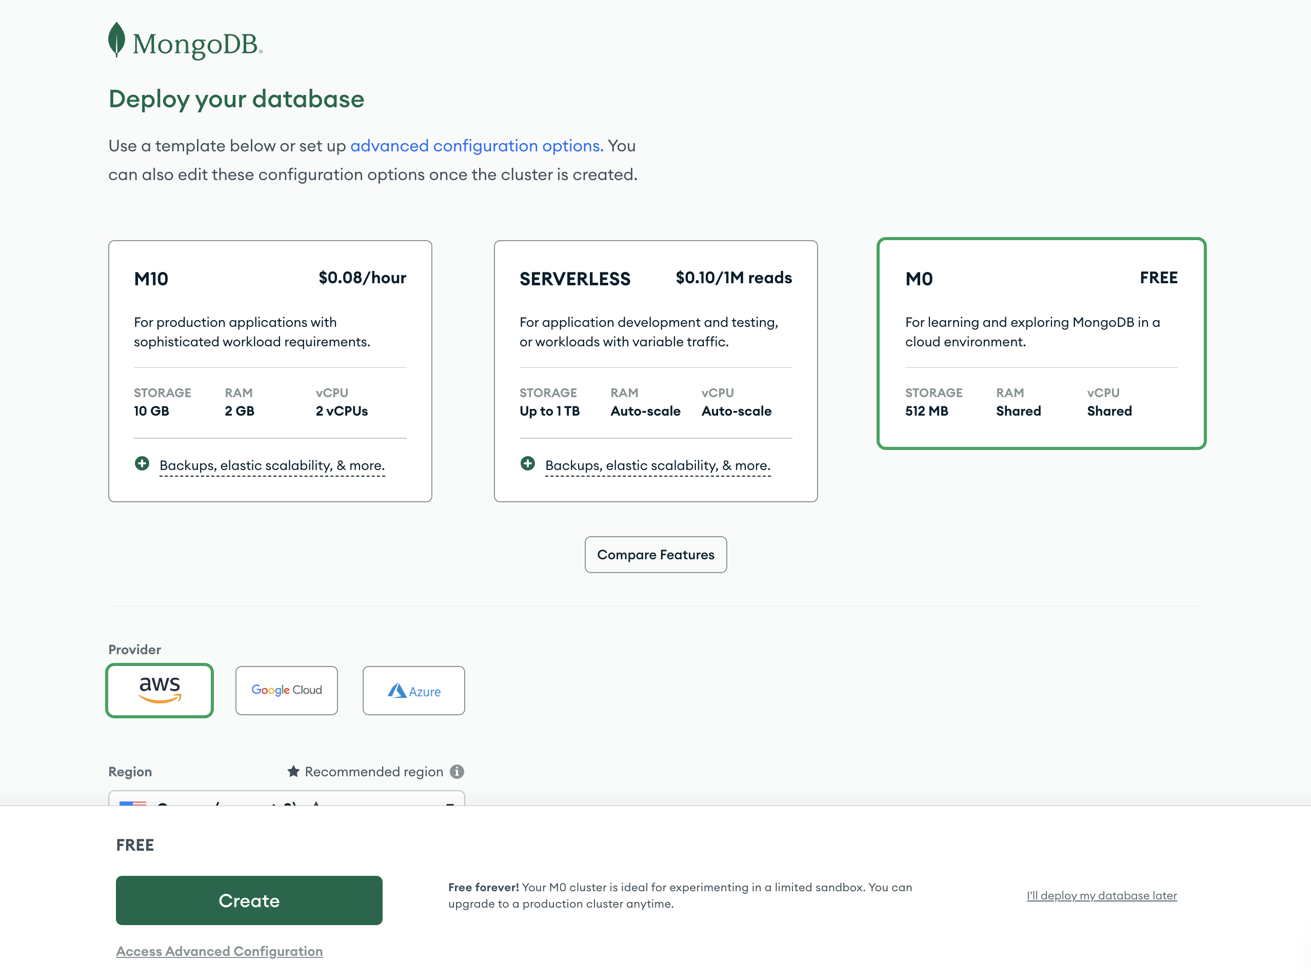The height and width of the screenshot is (980, 1311).
Task: Click the Create button
Action: (x=249, y=900)
